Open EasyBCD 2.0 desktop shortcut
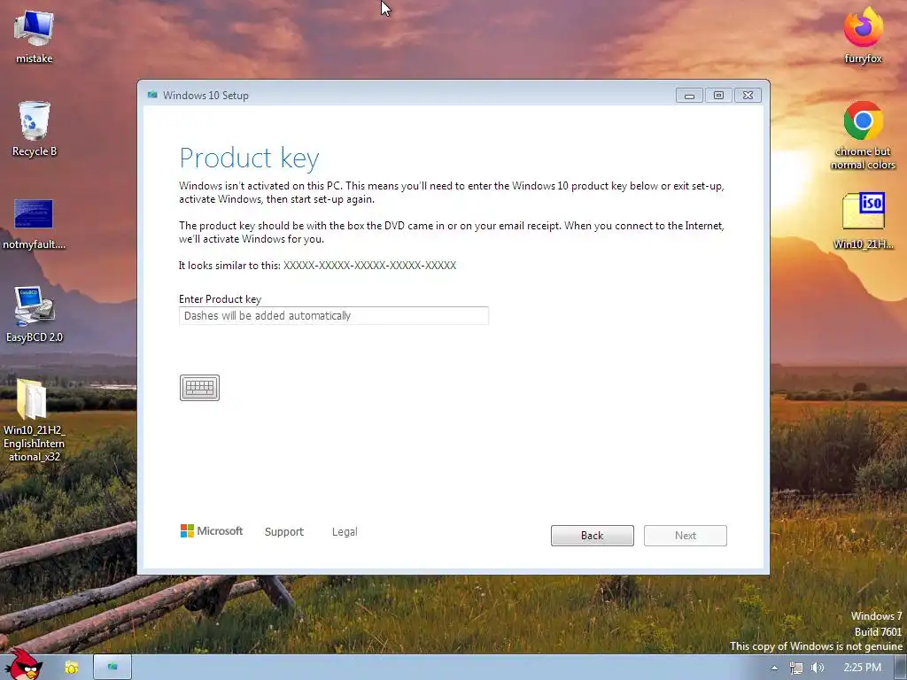The image size is (907, 680). click(35, 314)
